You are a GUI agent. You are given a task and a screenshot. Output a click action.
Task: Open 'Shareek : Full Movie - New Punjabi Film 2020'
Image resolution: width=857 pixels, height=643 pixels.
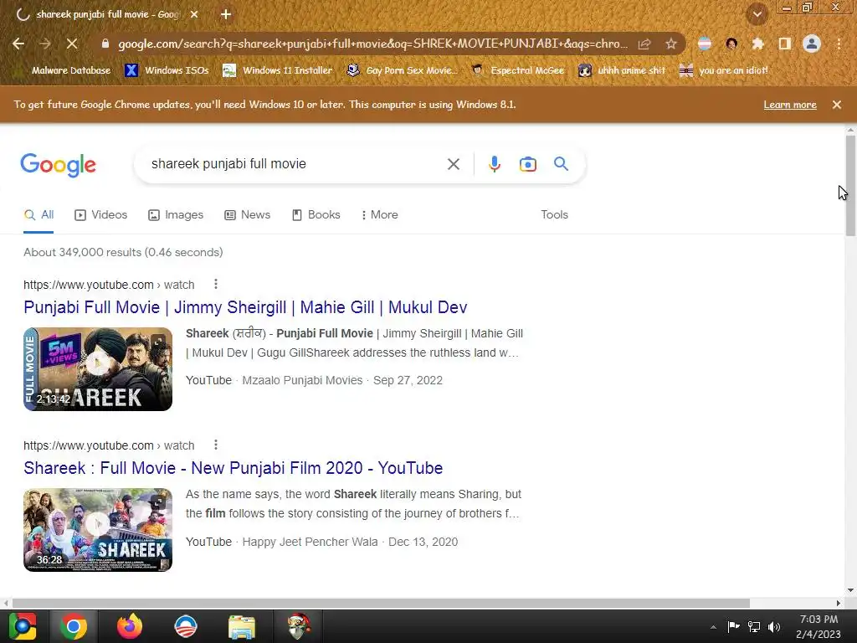pos(233,468)
